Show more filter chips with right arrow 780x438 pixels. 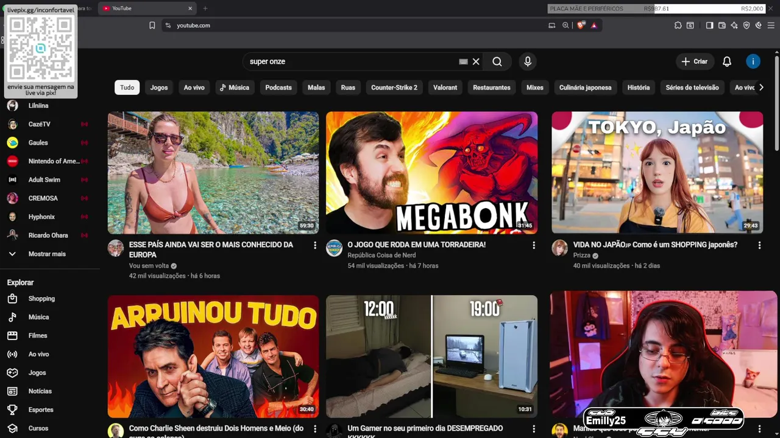(761, 88)
